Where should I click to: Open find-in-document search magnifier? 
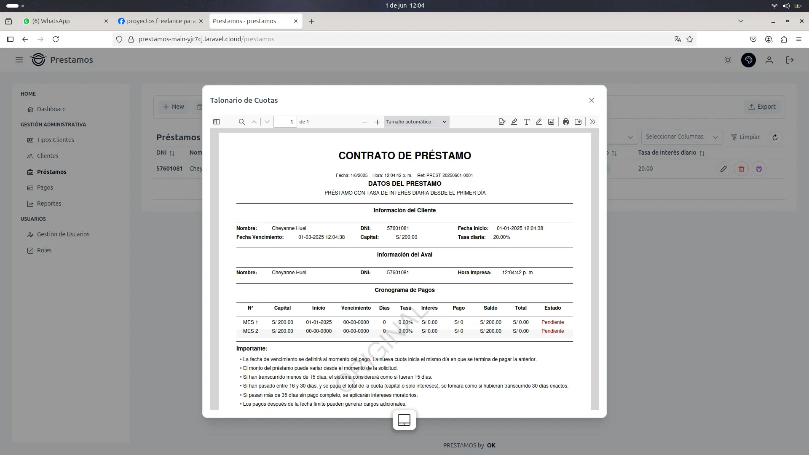(x=241, y=122)
